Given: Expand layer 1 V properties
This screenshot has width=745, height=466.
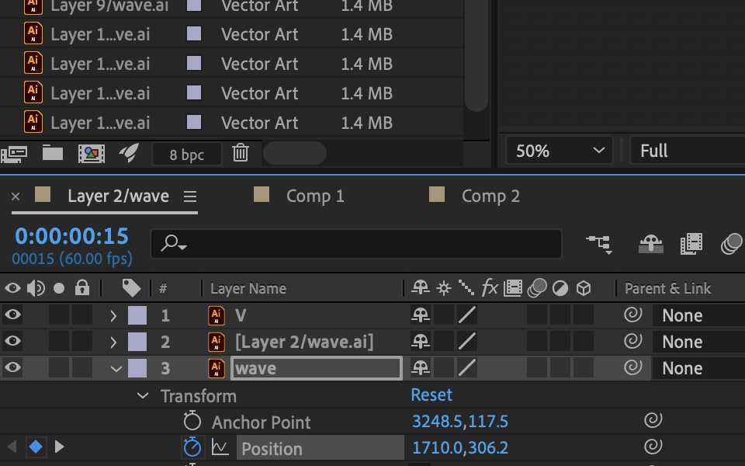Looking at the screenshot, I should tap(113, 316).
